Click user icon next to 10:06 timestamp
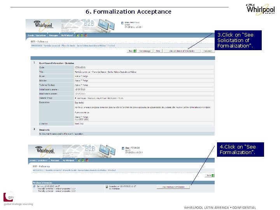The image size is (280, 210). pos(123,148)
